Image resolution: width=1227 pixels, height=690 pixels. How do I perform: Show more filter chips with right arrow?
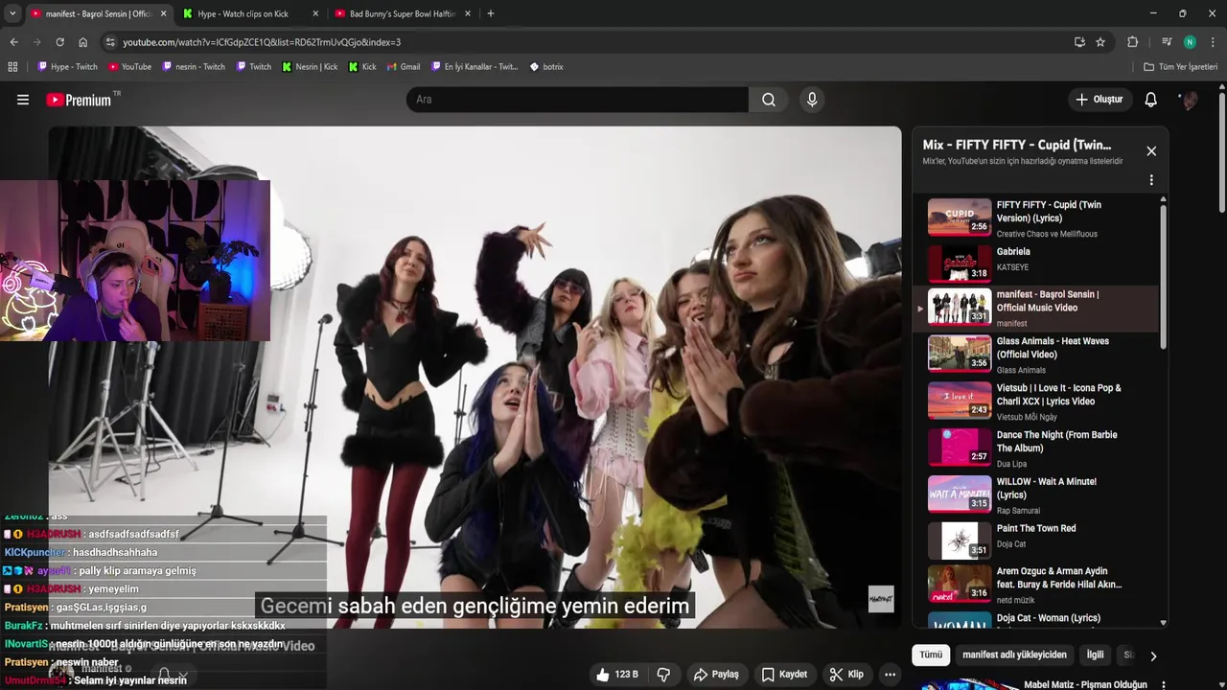(x=1153, y=656)
